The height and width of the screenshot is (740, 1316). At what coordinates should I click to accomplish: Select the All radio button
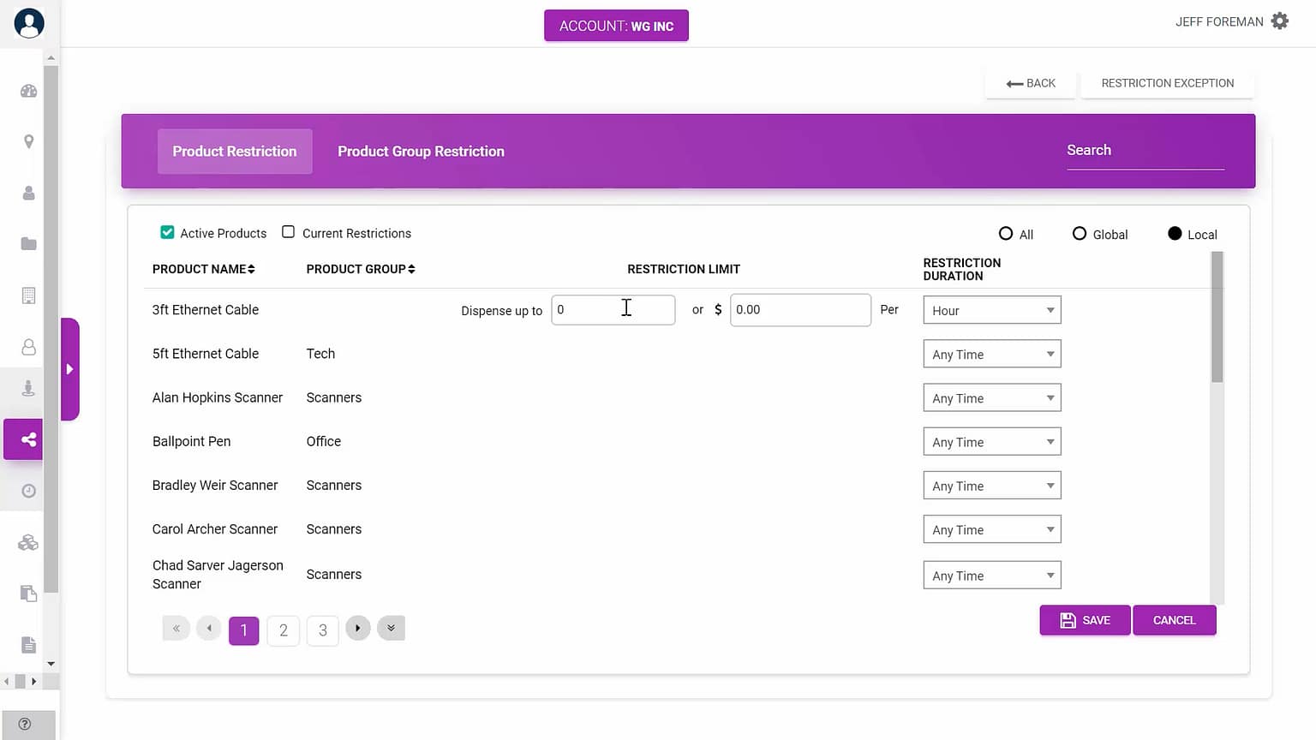coord(1006,234)
